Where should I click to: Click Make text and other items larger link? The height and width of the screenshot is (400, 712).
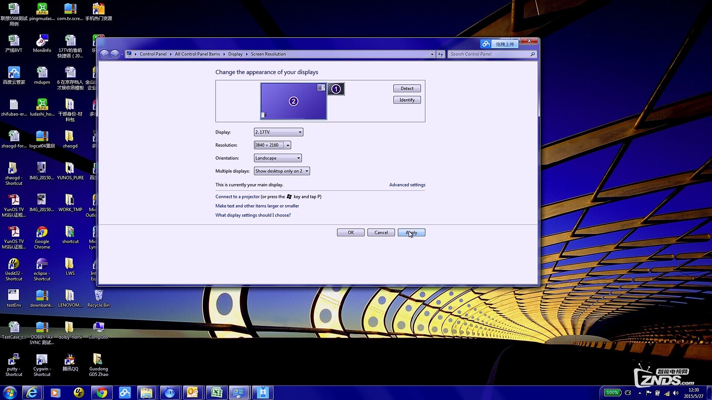tap(257, 206)
